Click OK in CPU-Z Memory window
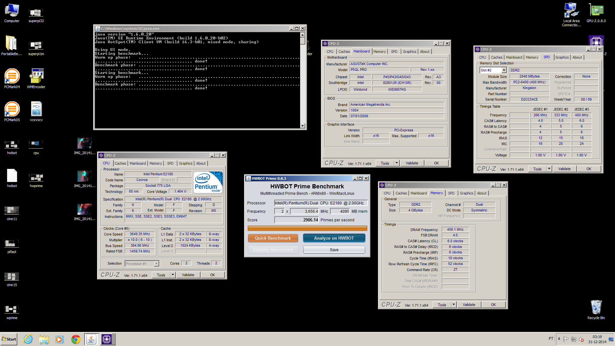Viewport: 615px width, 346px height. [x=493, y=305]
